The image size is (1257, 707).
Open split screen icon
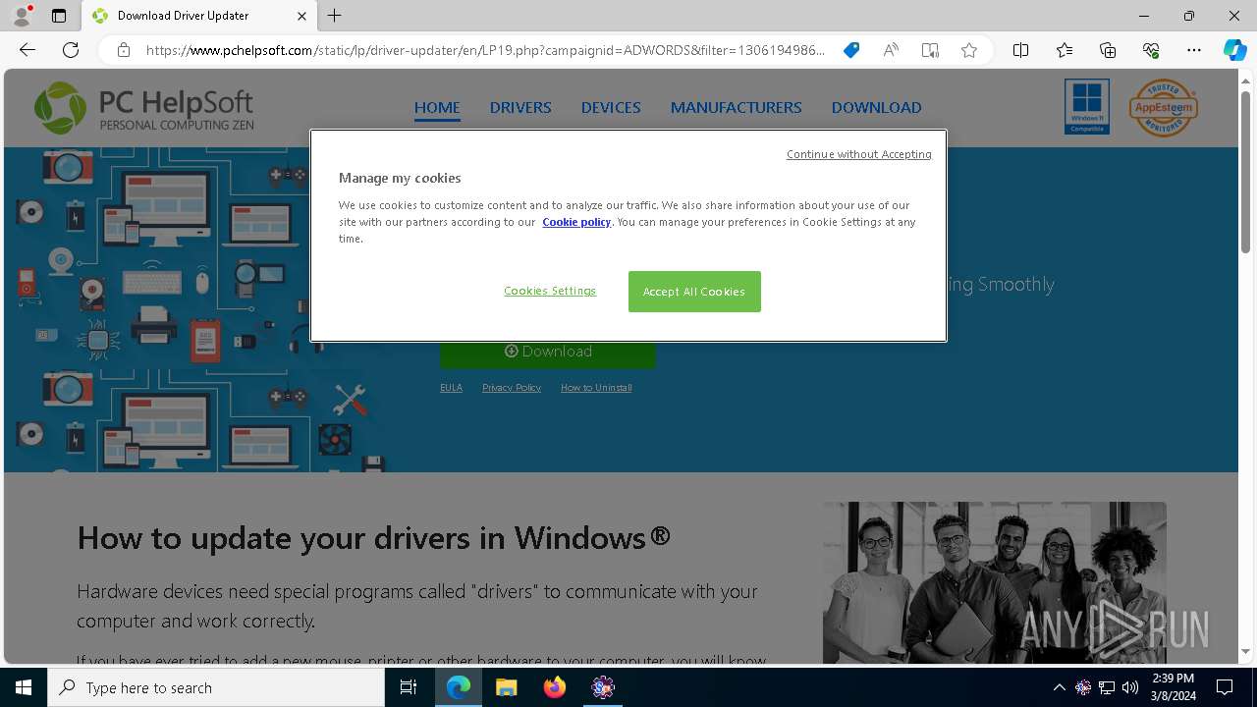1020,50
